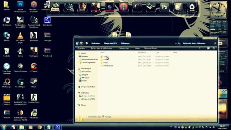Open the recycle bin icon in the dock
This screenshot has width=231, height=130.
pos(192,7)
